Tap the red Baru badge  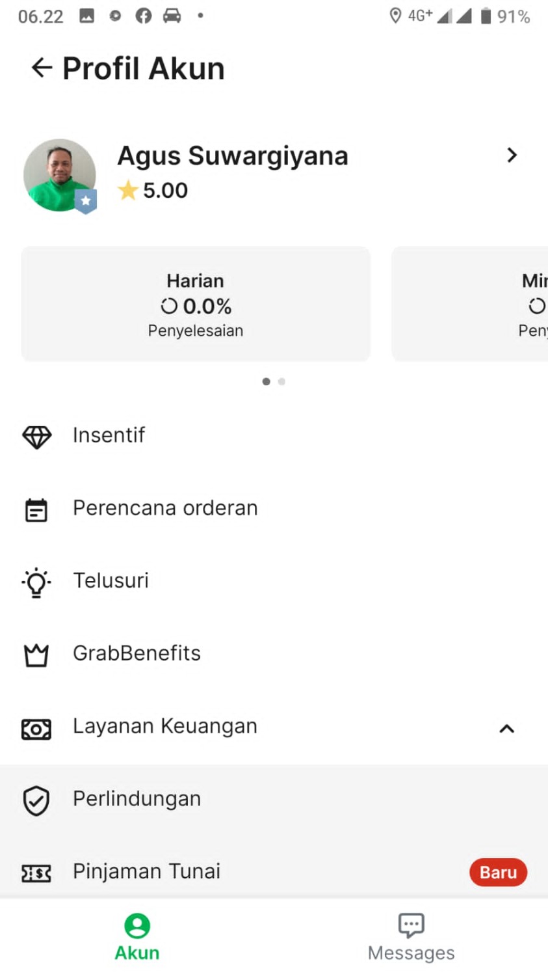tap(498, 873)
